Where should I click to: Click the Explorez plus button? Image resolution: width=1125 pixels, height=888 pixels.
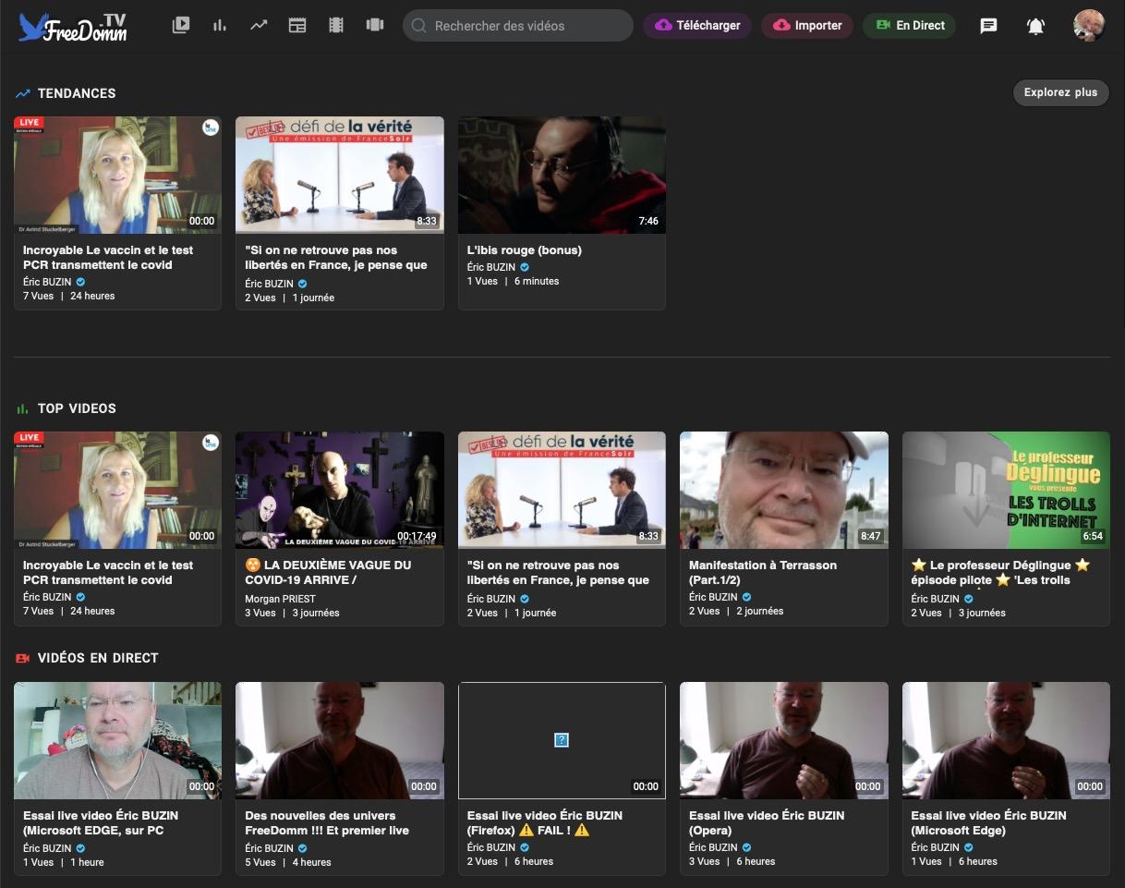(1060, 92)
